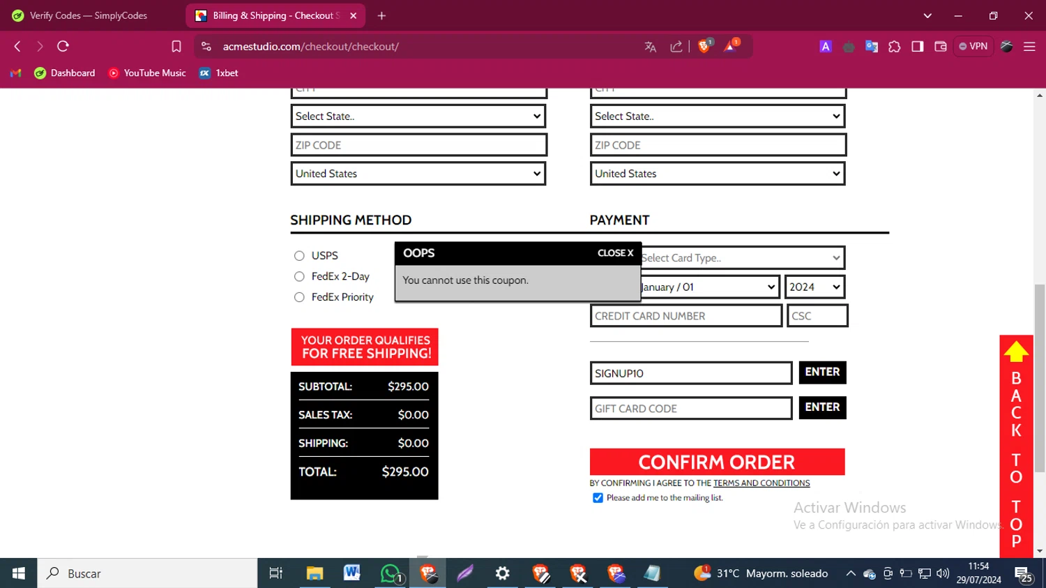Screen dimensions: 1046x588
Task: Open the translate page icon
Action: [651, 47]
